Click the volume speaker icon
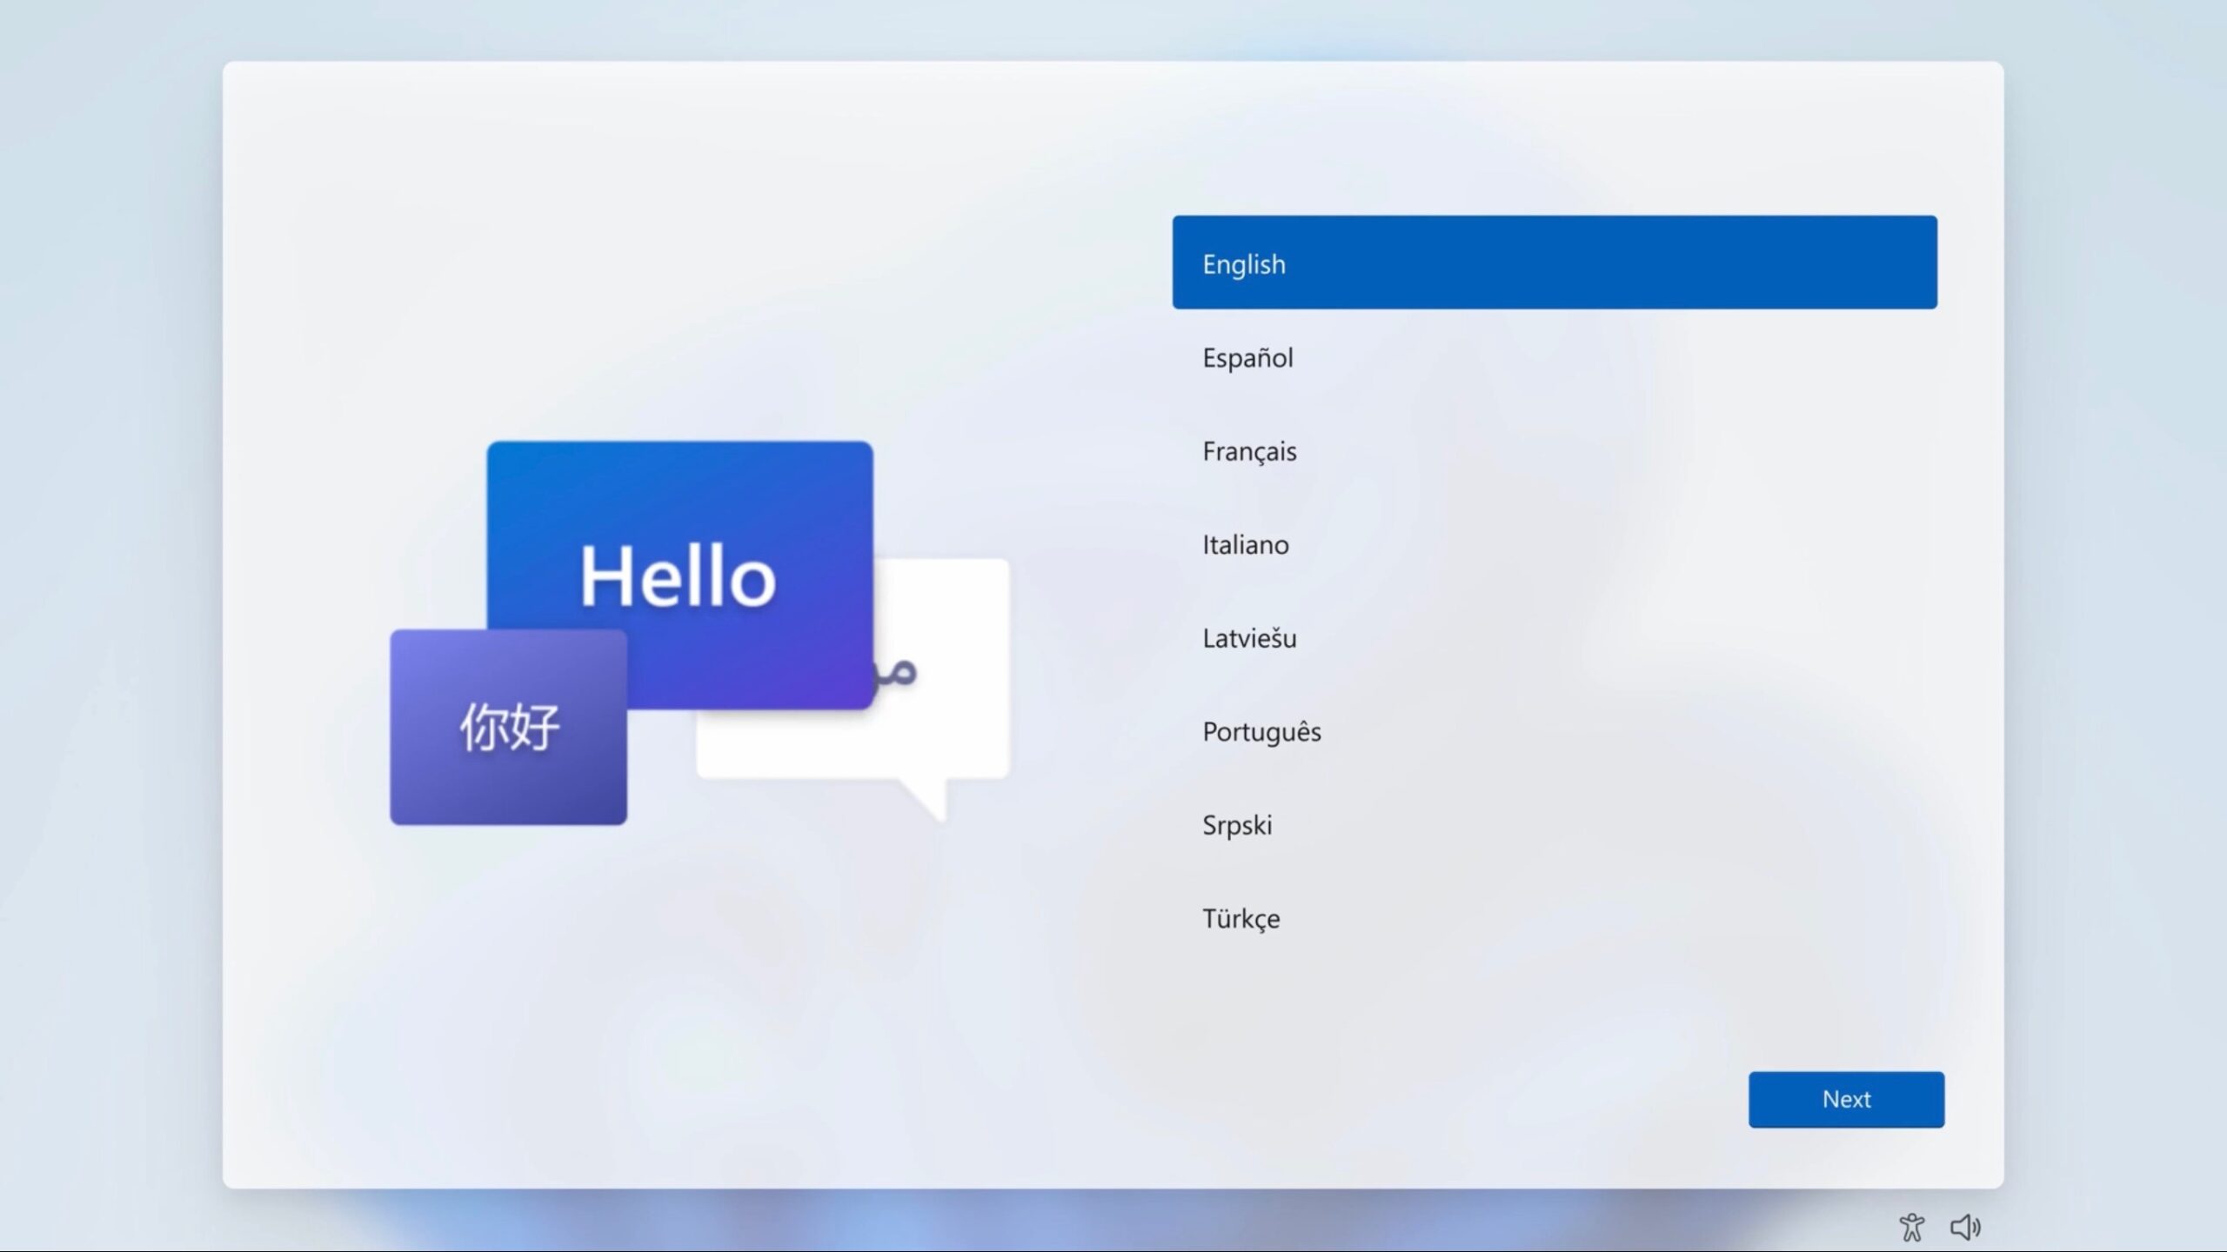 click(x=1964, y=1227)
